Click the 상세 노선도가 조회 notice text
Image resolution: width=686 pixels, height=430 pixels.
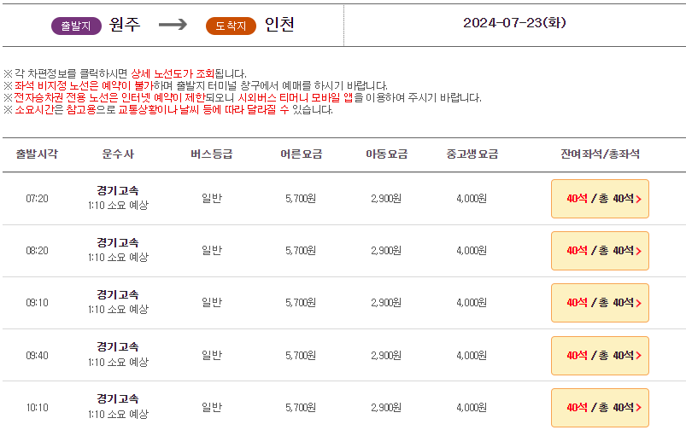coord(173,73)
